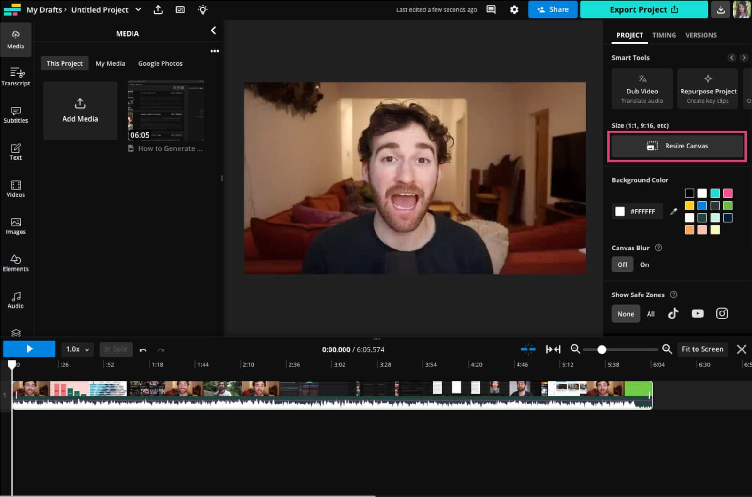Show all safe zones

click(650, 313)
